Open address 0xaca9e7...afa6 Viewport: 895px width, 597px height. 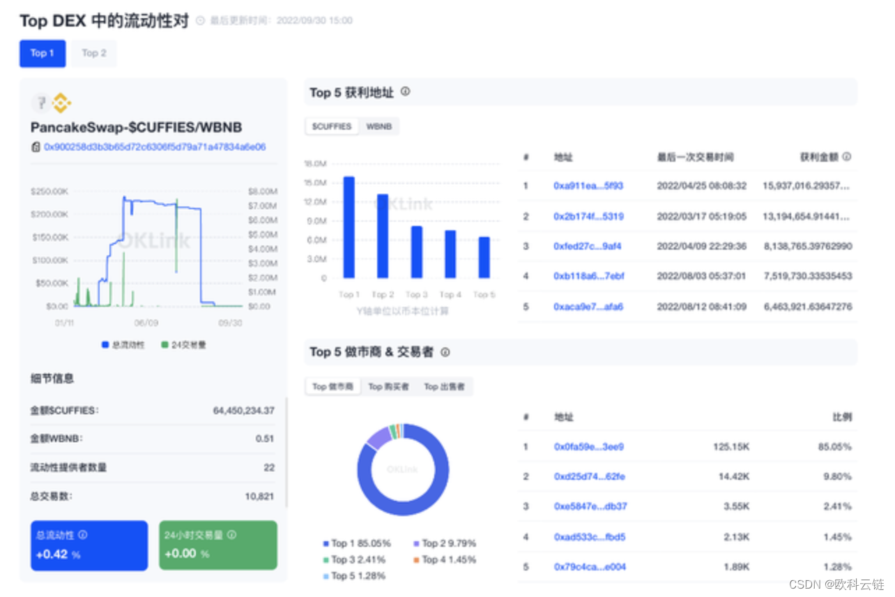tap(588, 306)
